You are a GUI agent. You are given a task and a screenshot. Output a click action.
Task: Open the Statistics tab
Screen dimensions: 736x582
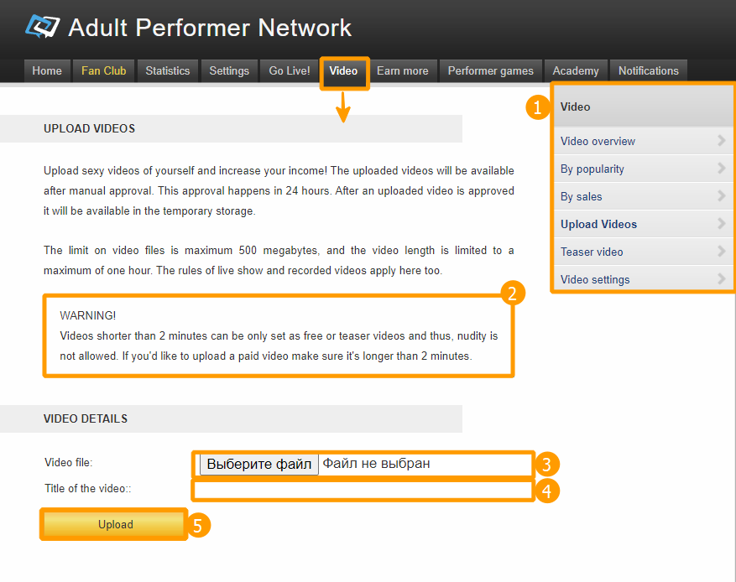pyautogui.click(x=167, y=71)
